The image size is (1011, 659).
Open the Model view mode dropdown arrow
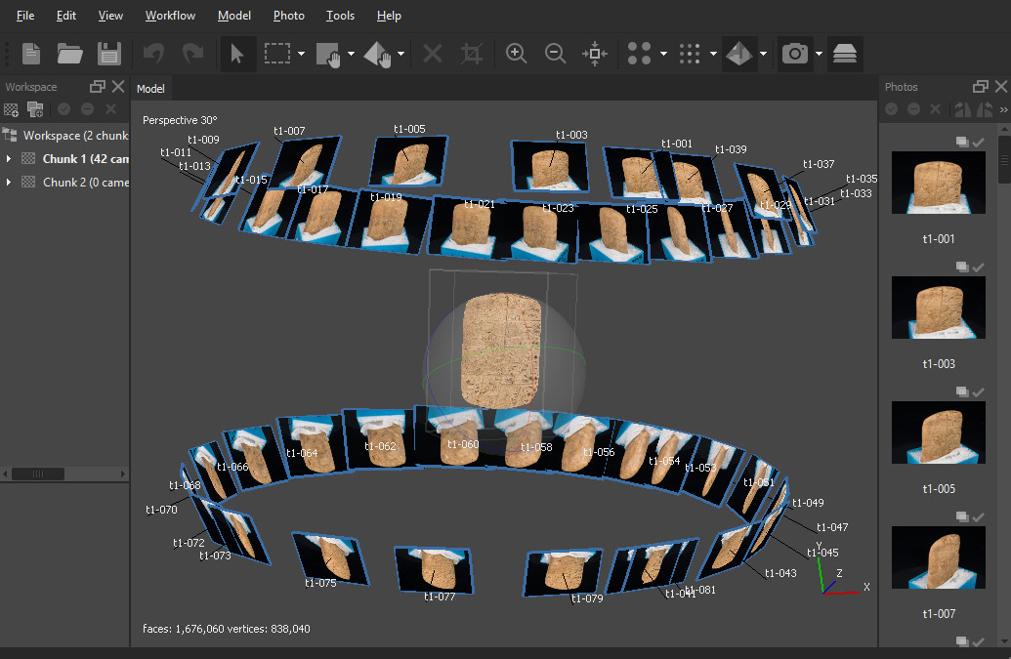[764, 54]
